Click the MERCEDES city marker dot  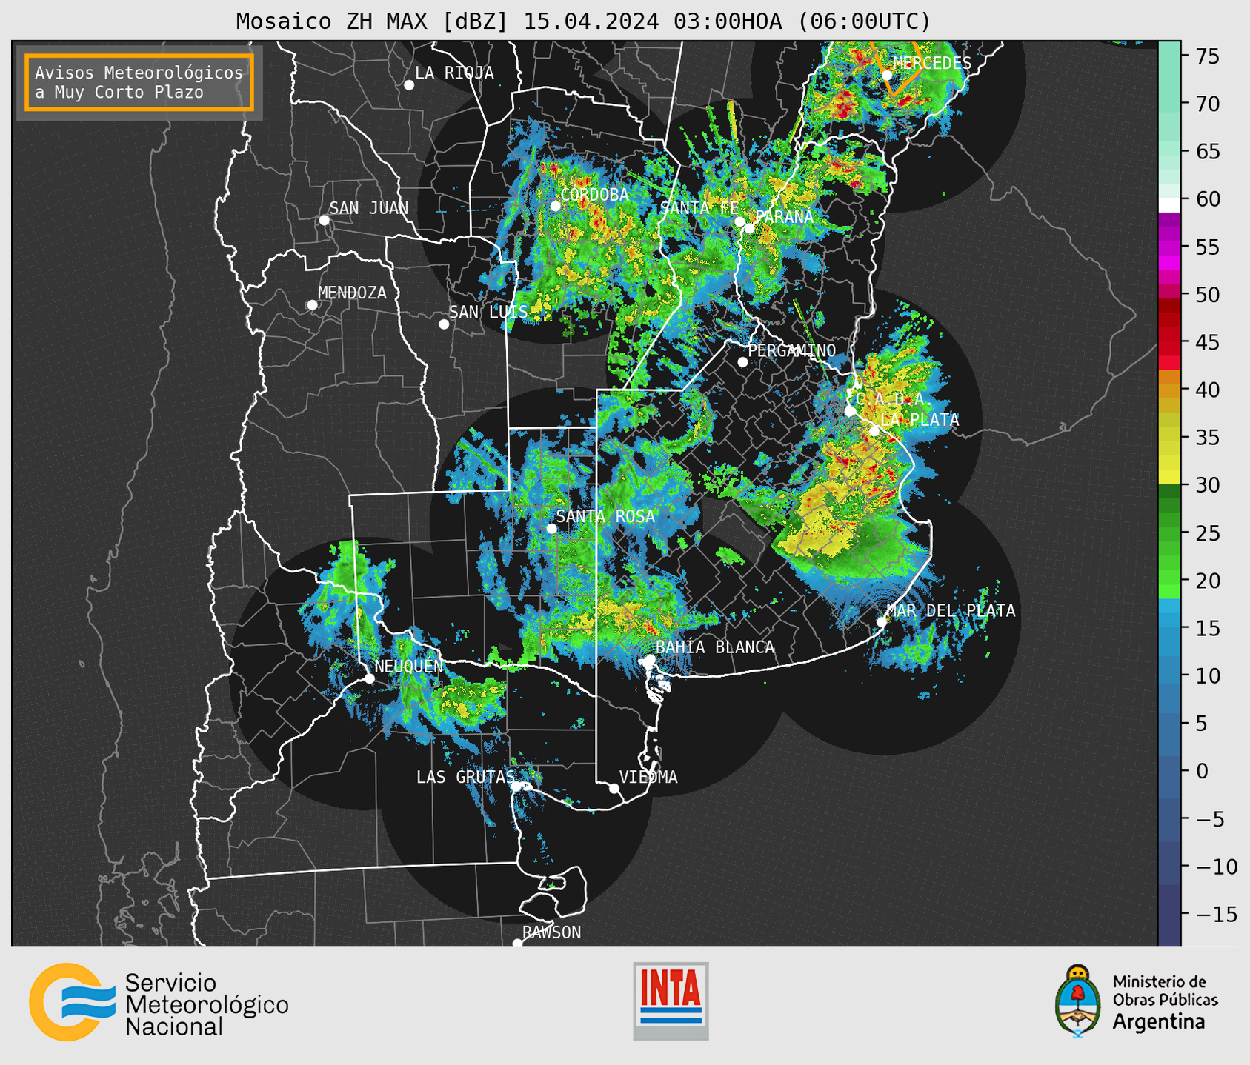pyautogui.click(x=887, y=76)
